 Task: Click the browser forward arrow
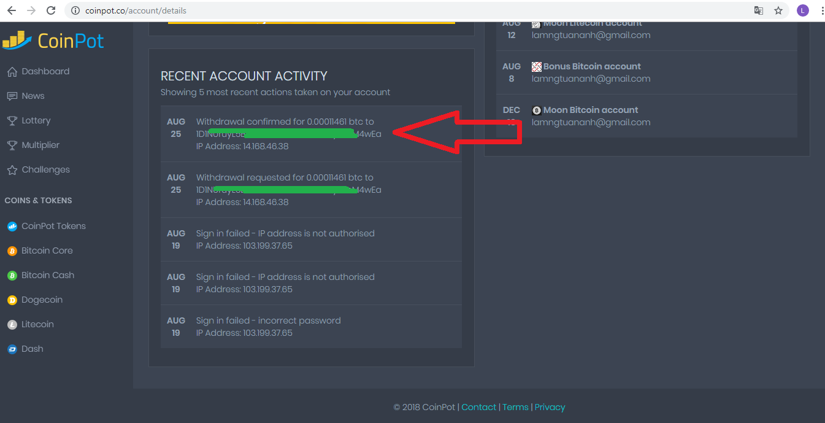point(31,10)
